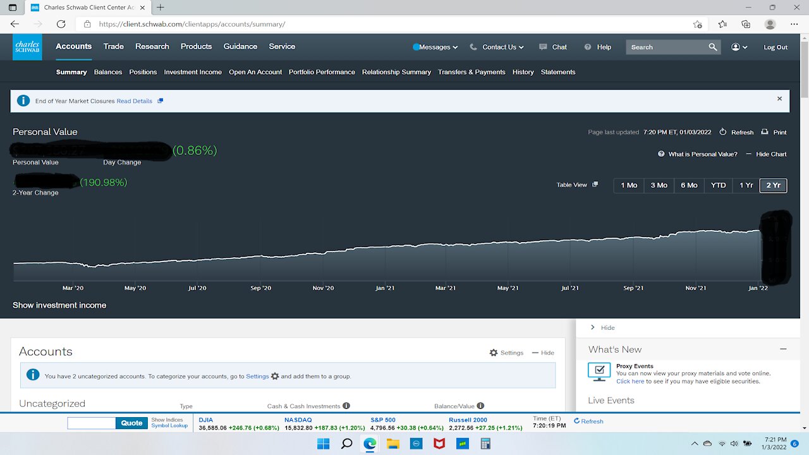Click the Schwab Search input field
The image size is (809, 455).
coord(667,47)
